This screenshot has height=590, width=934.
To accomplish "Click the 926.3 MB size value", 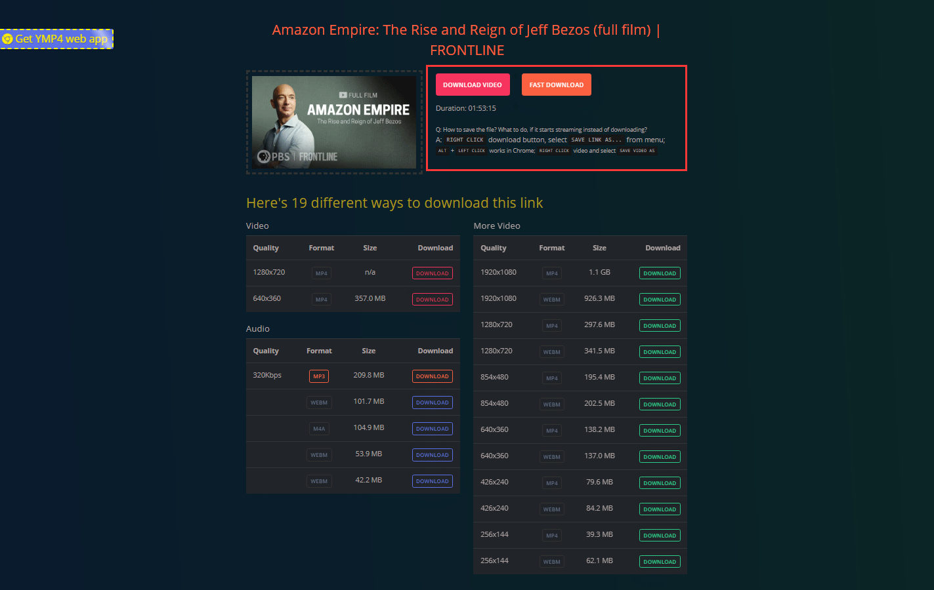I will pyautogui.click(x=599, y=298).
